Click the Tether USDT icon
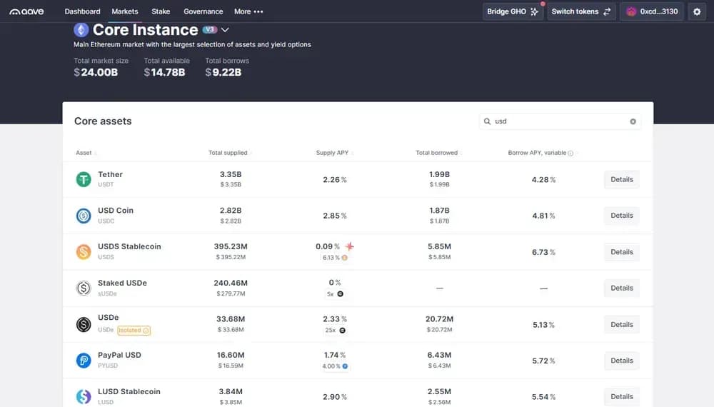714x407 pixels. click(x=84, y=179)
